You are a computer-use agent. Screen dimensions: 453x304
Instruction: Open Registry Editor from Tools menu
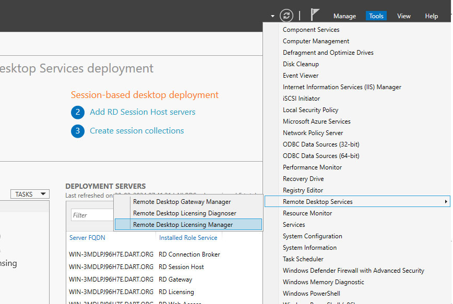tap(303, 190)
